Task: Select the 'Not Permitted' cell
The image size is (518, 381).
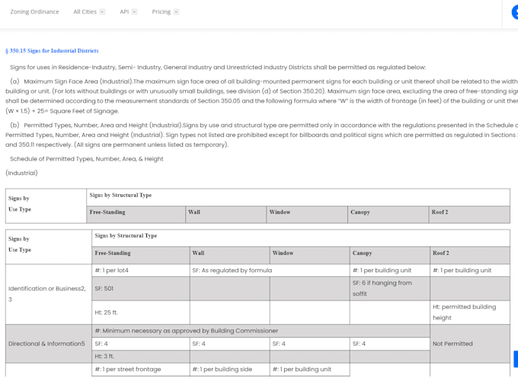Action: click(470, 344)
